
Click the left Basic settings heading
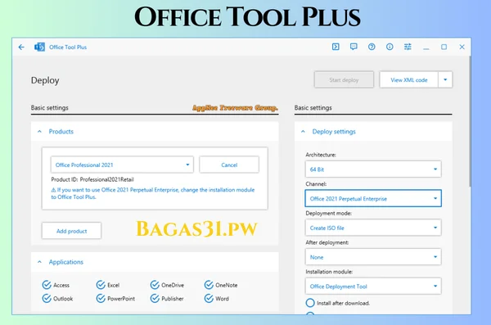pos(49,108)
